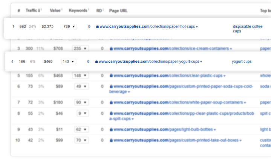Select the 166 traffic cell
271x159 pixels.
click(x=22, y=62)
